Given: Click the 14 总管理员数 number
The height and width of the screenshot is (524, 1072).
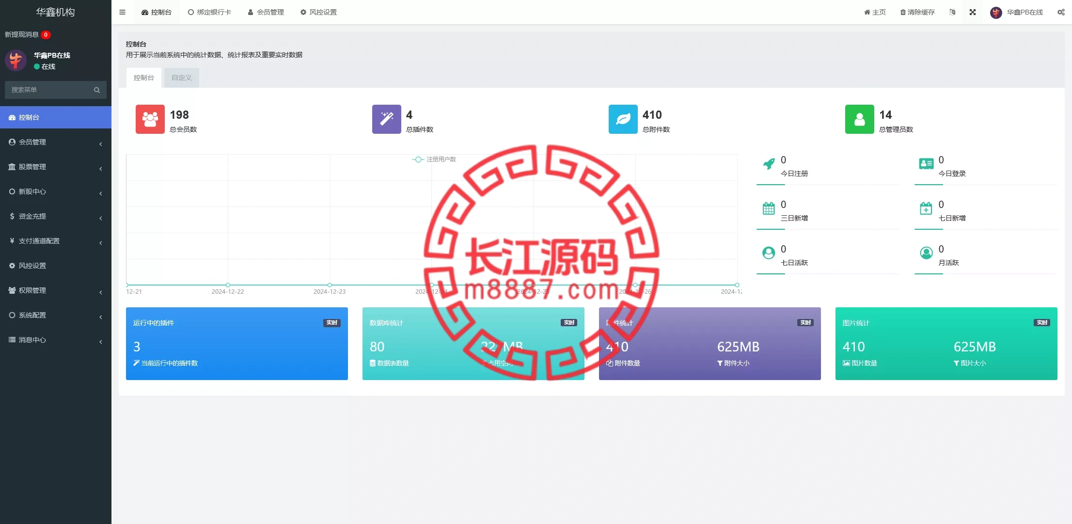Looking at the screenshot, I should coord(885,115).
